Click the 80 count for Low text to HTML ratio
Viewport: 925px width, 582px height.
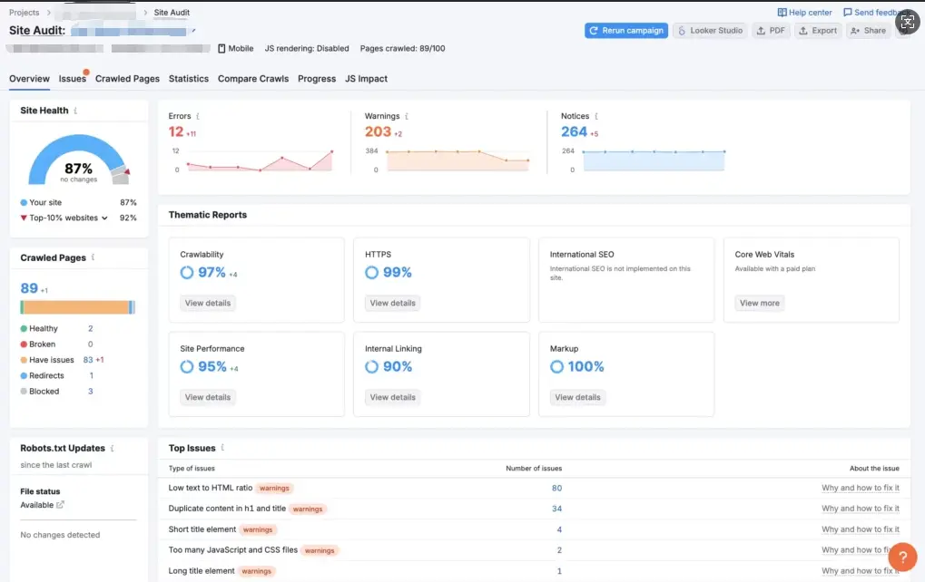[556, 489]
